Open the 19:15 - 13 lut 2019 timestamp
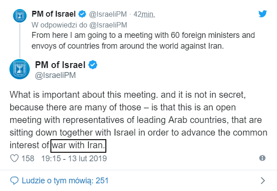277x191 pixels. [x=74, y=159]
